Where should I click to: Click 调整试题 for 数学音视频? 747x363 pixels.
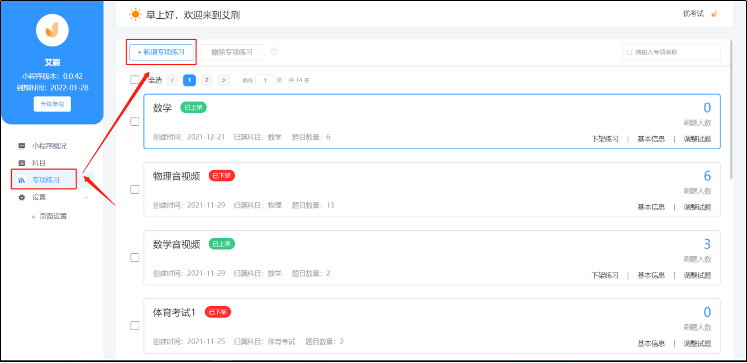[697, 275]
